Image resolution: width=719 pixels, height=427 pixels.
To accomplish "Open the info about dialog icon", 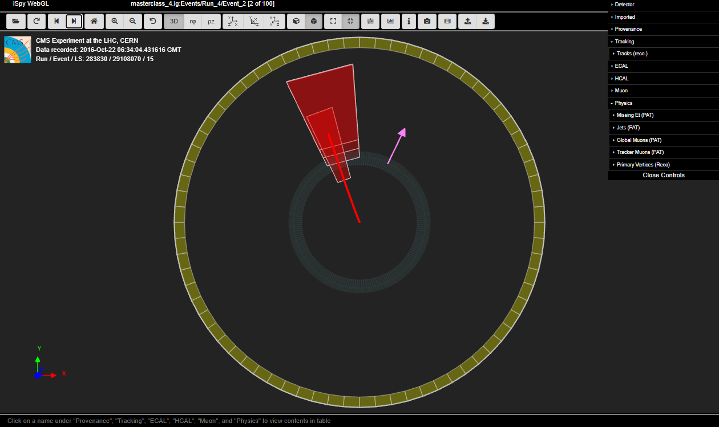I will (409, 21).
